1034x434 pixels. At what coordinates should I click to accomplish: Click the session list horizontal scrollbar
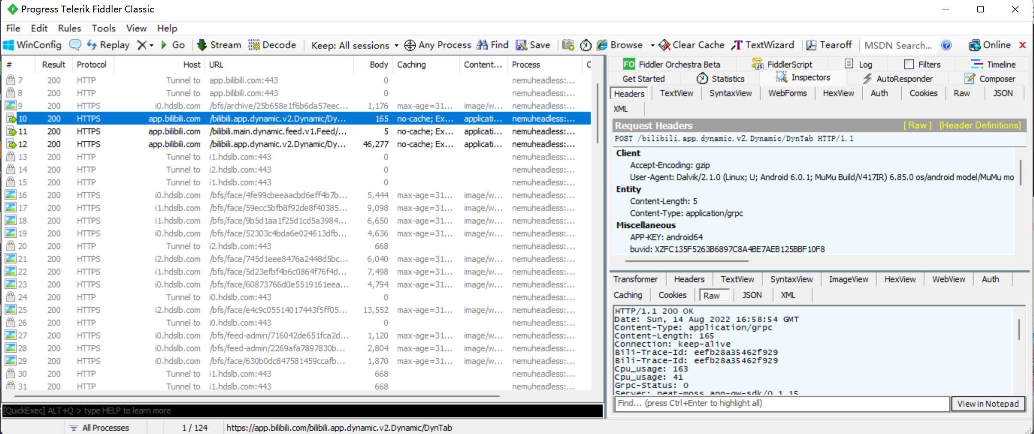click(258, 396)
